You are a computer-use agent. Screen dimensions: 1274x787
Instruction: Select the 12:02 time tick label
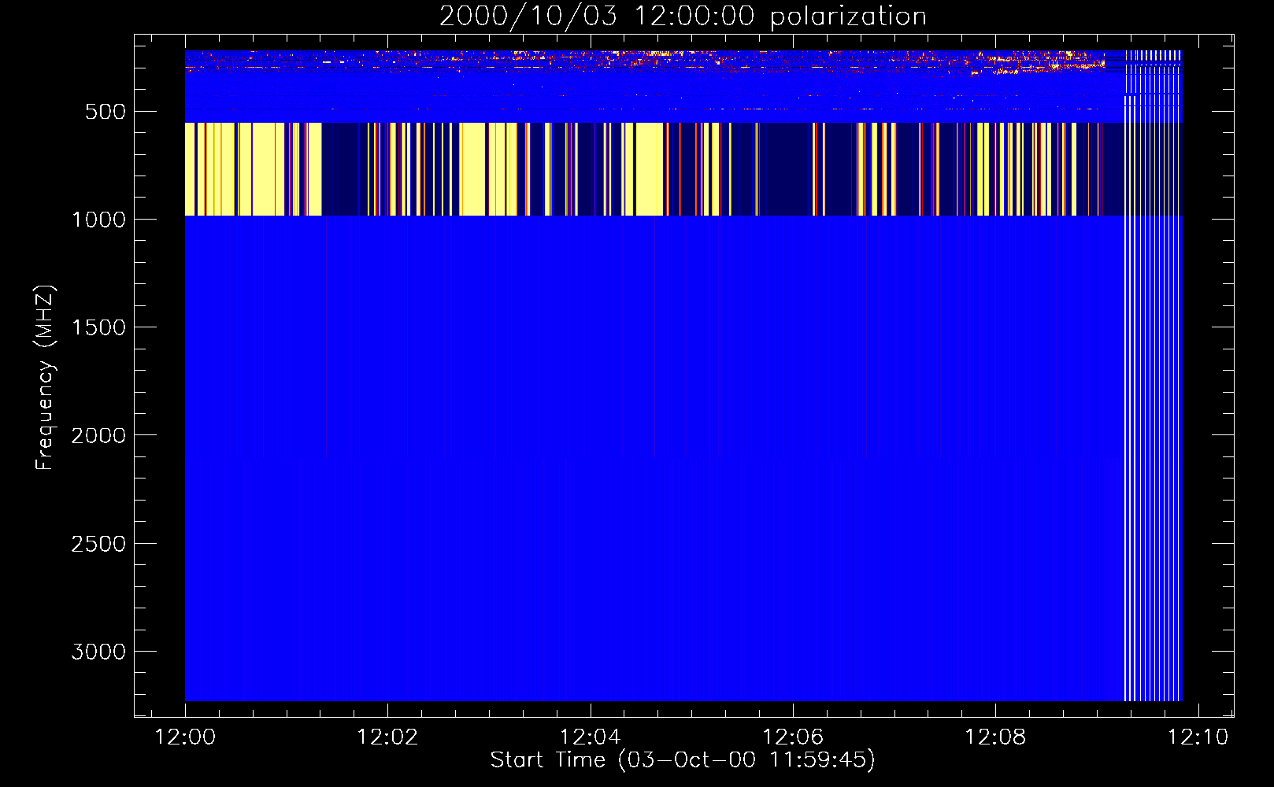point(387,737)
